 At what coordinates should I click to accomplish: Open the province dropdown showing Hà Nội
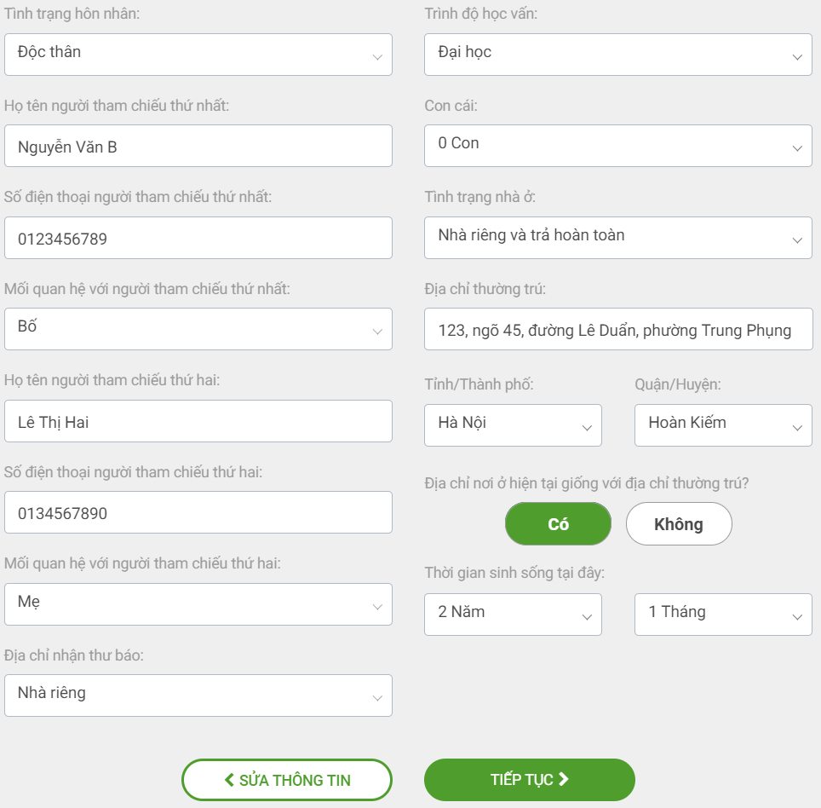pos(513,425)
